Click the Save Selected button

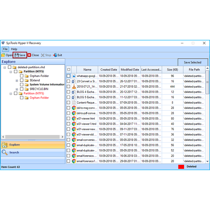pos(193,62)
